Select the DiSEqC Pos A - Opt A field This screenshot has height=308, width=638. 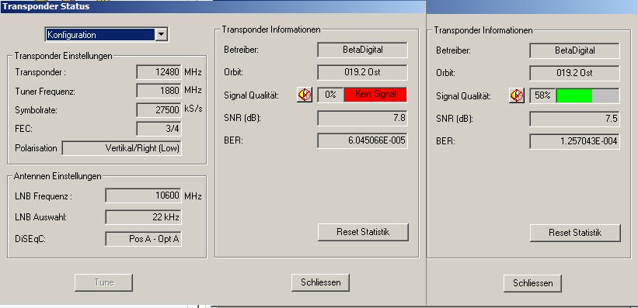tap(143, 239)
